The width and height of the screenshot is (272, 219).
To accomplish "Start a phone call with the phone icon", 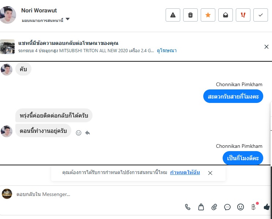I will (x=188, y=207).
